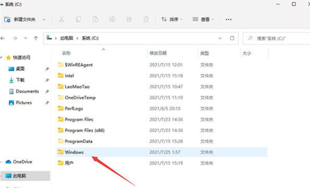The height and width of the screenshot is (188, 310).
Task: Click the 2021/6/5 20:10 date cell
Action: pos(165,108)
